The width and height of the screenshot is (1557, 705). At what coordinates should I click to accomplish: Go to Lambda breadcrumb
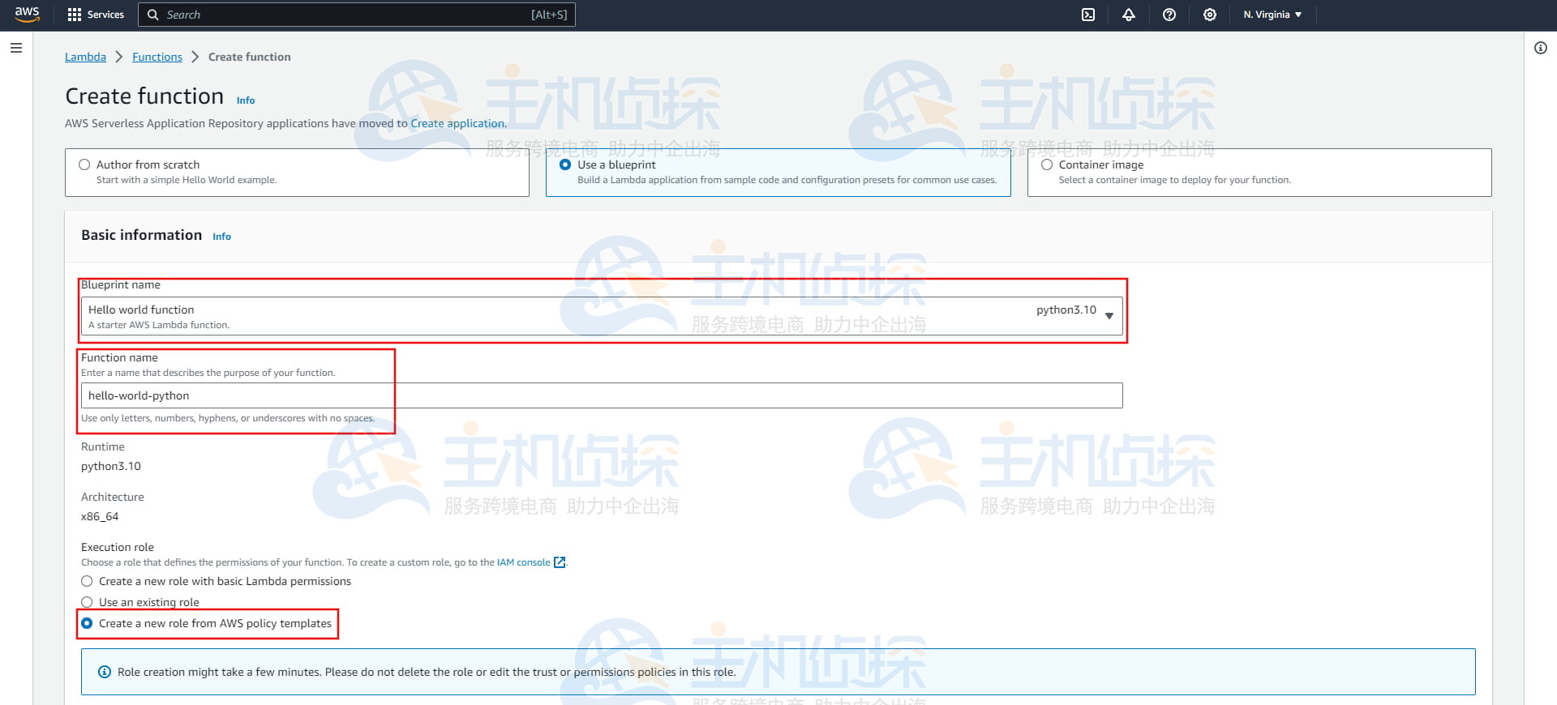85,57
